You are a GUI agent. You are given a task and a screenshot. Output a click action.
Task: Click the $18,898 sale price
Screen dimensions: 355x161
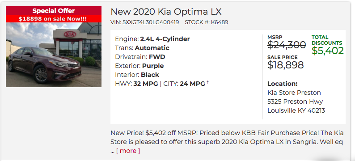[x=286, y=65]
